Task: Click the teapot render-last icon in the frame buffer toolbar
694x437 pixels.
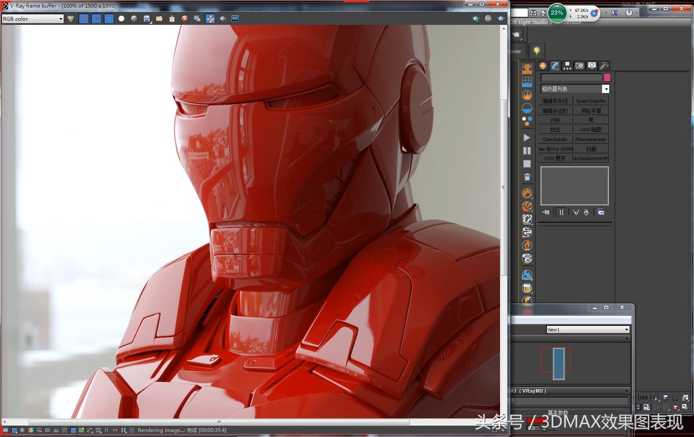Action: [x=223, y=19]
